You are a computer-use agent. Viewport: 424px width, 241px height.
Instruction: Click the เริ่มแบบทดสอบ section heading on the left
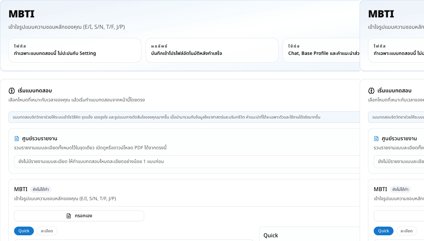coord(35,91)
